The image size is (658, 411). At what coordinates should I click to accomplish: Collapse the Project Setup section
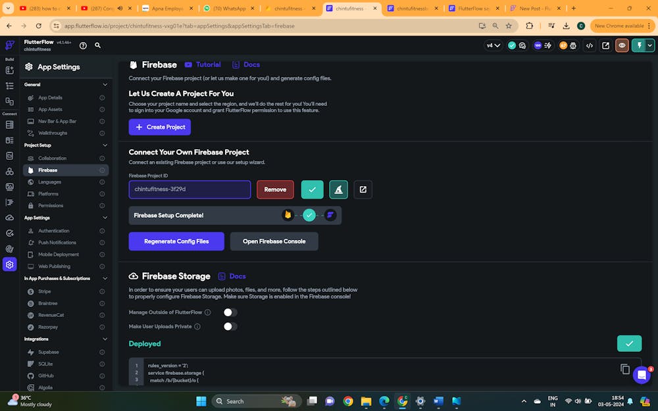pyautogui.click(x=105, y=145)
